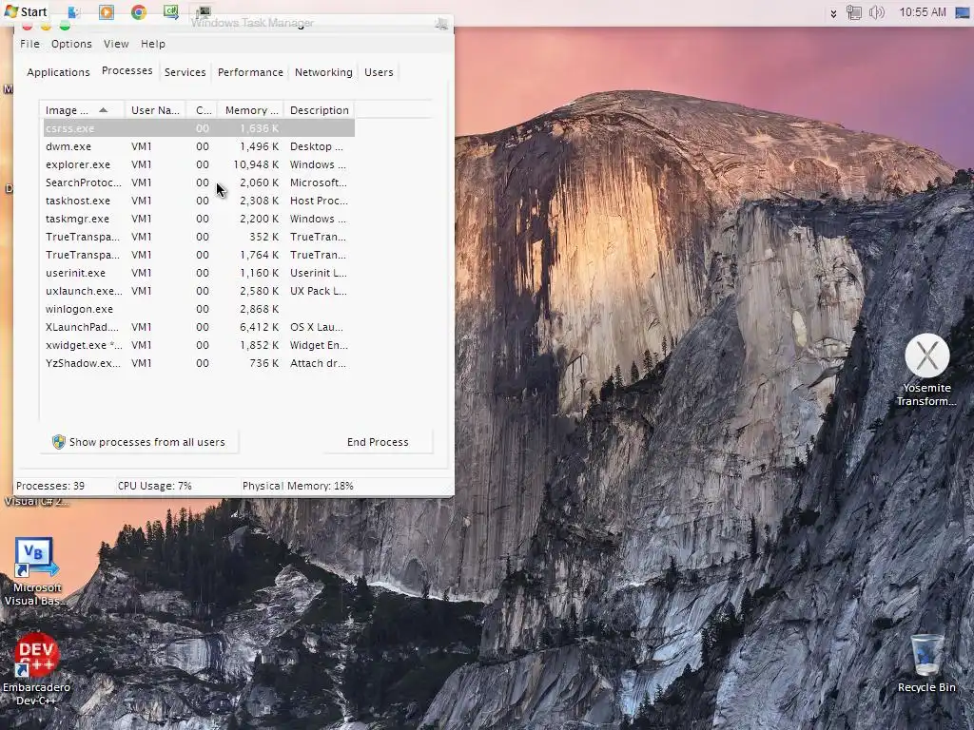Switch to the Services tab
974x730 pixels.
185,72
